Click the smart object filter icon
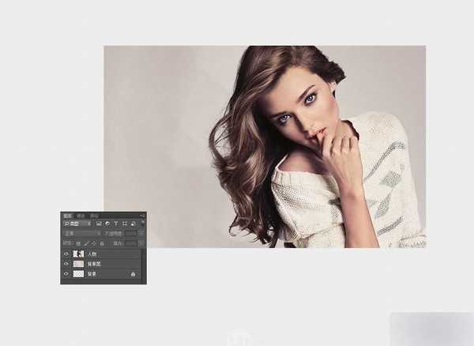This screenshot has height=346, width=474. coord(134,224)
